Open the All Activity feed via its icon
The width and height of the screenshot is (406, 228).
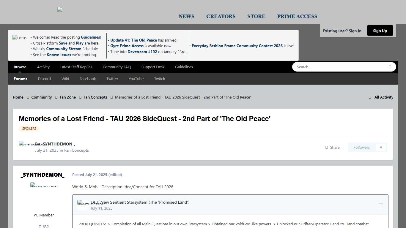tap(369, 97)
